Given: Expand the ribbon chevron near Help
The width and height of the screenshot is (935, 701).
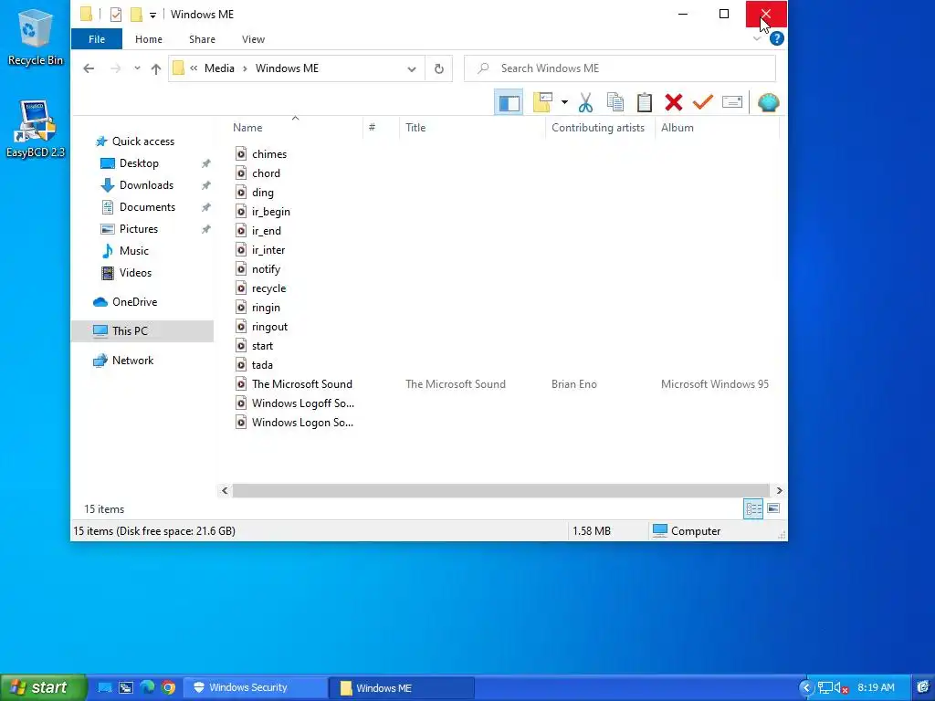Looking at the screenshot, I should (x=757, y=38).
